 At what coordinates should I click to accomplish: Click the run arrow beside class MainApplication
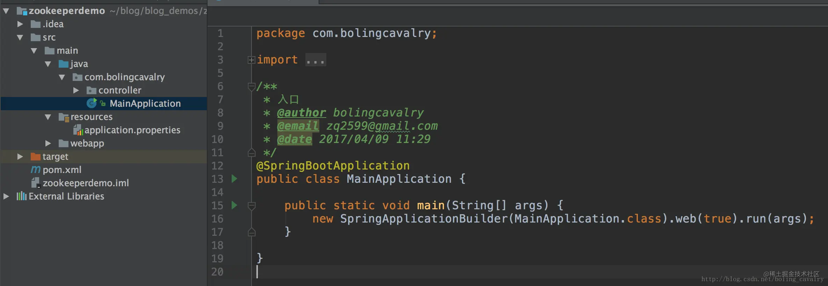pyautogui.click(x=234, y=179)
